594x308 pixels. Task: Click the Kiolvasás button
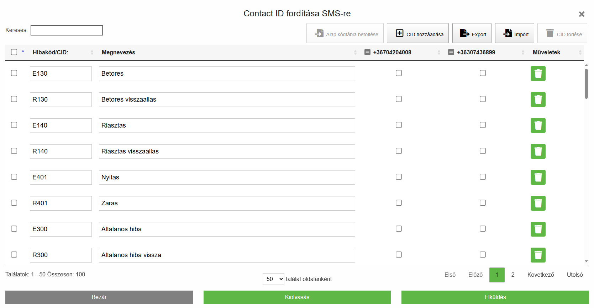(x=297, y=297)
